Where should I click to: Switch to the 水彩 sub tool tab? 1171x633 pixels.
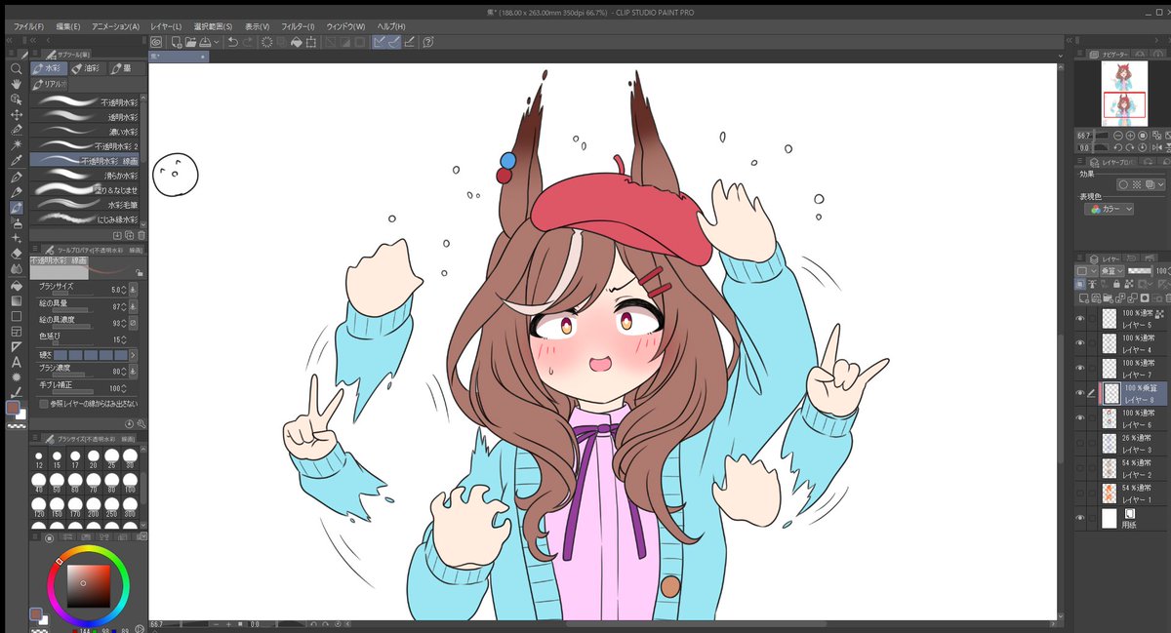pos(49,68)
